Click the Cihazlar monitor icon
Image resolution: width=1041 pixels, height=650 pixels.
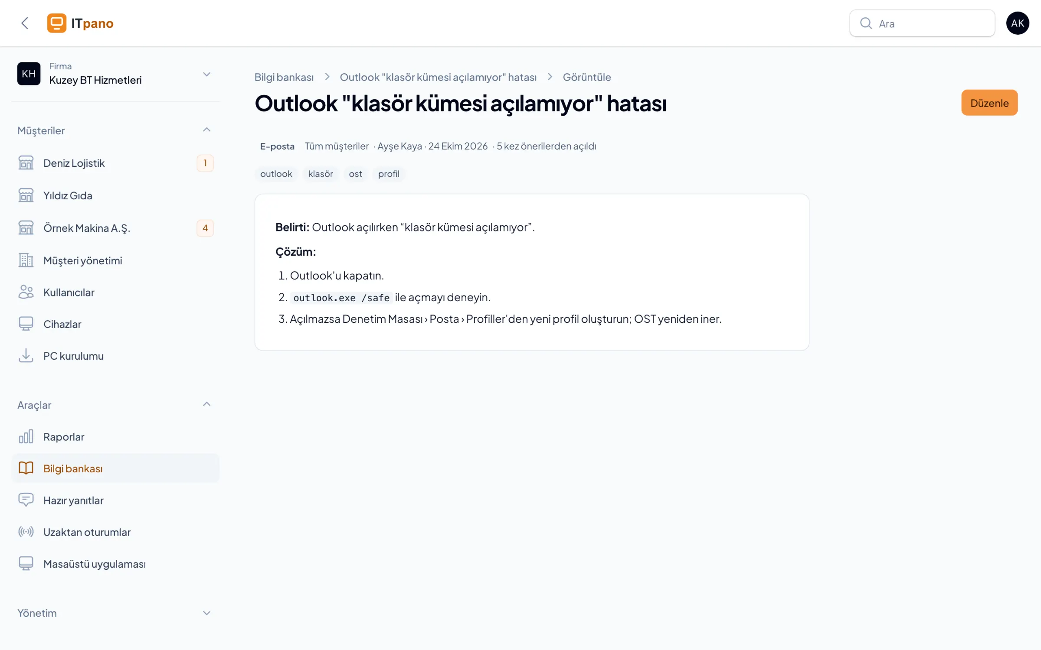(26, 324)
